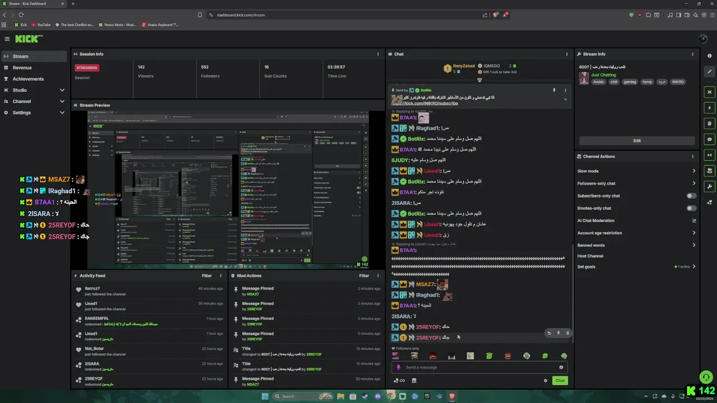The image size is (717, 403).
Task: Open Session Info options menu
Action: click(x=378, y=54)
